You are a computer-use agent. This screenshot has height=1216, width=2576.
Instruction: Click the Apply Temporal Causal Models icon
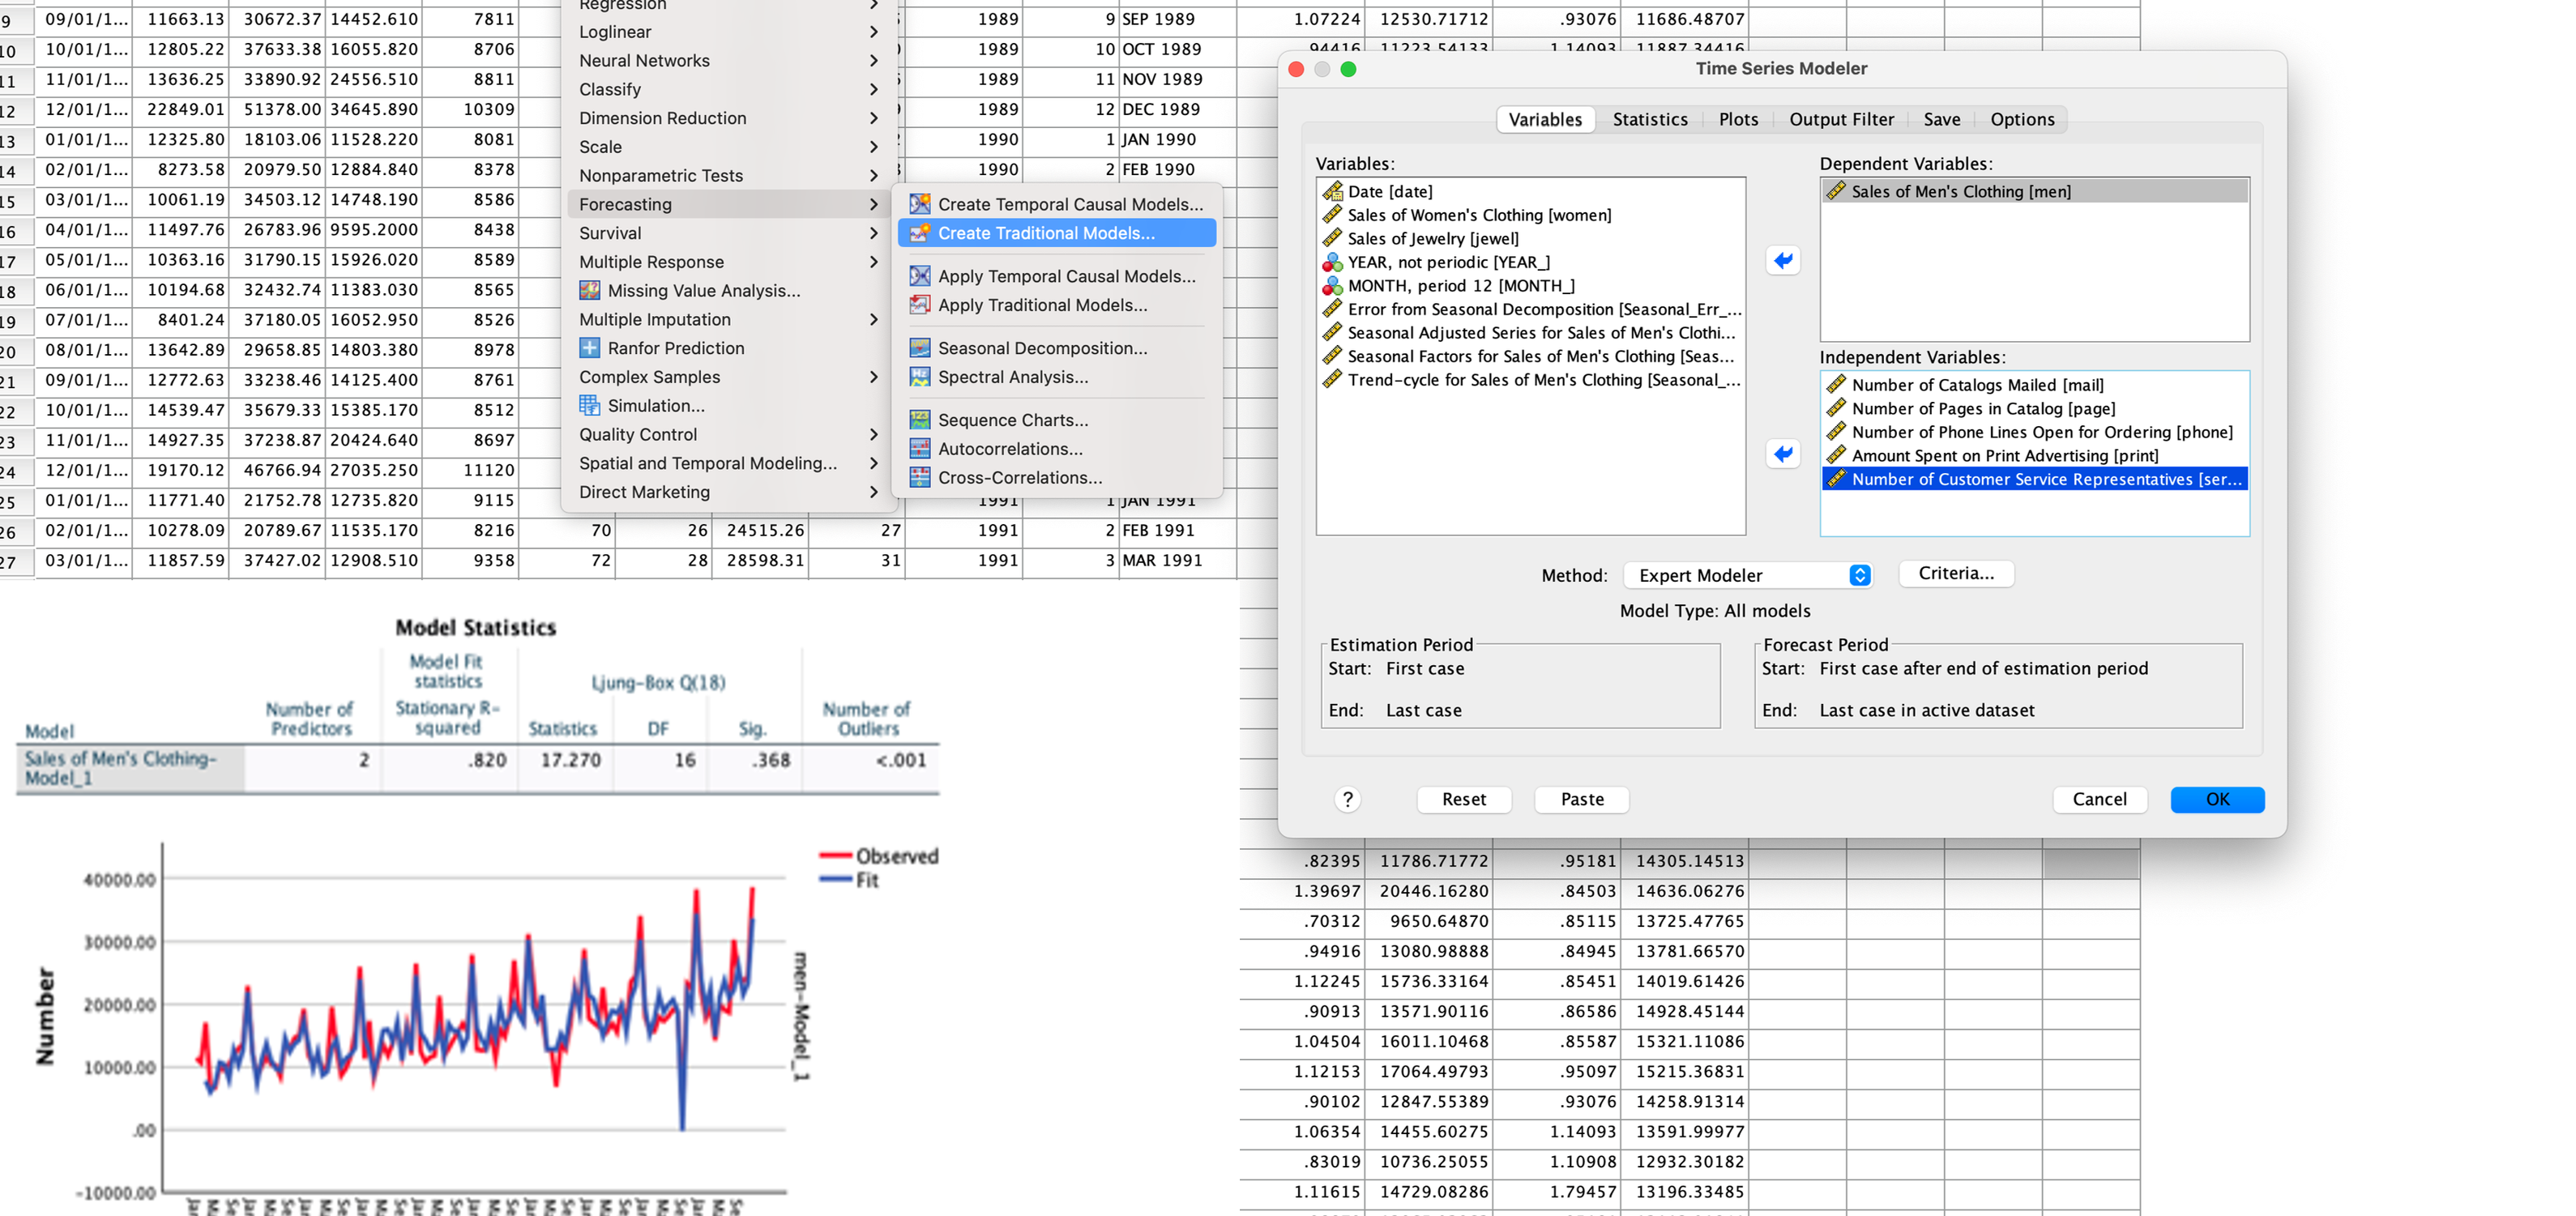(919, 276)
